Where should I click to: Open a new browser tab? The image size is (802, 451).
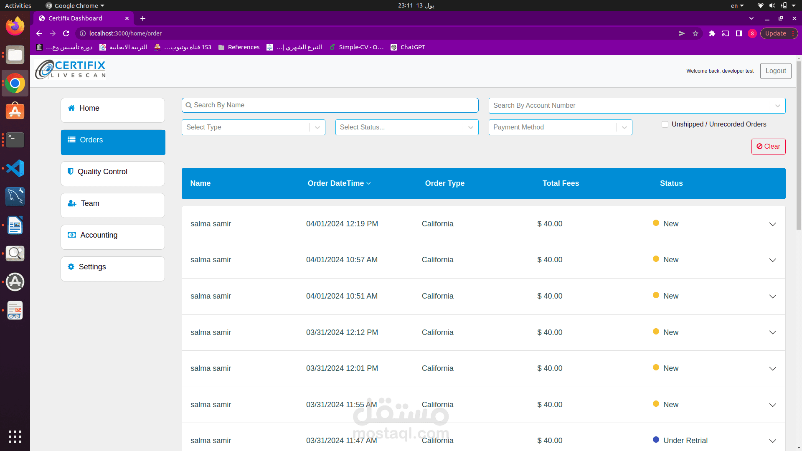click(143, 18)
